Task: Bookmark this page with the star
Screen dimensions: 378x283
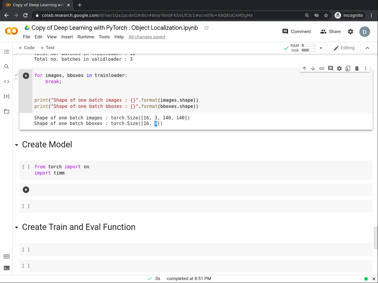Action: pyautogui.click(x=326, y=15)
